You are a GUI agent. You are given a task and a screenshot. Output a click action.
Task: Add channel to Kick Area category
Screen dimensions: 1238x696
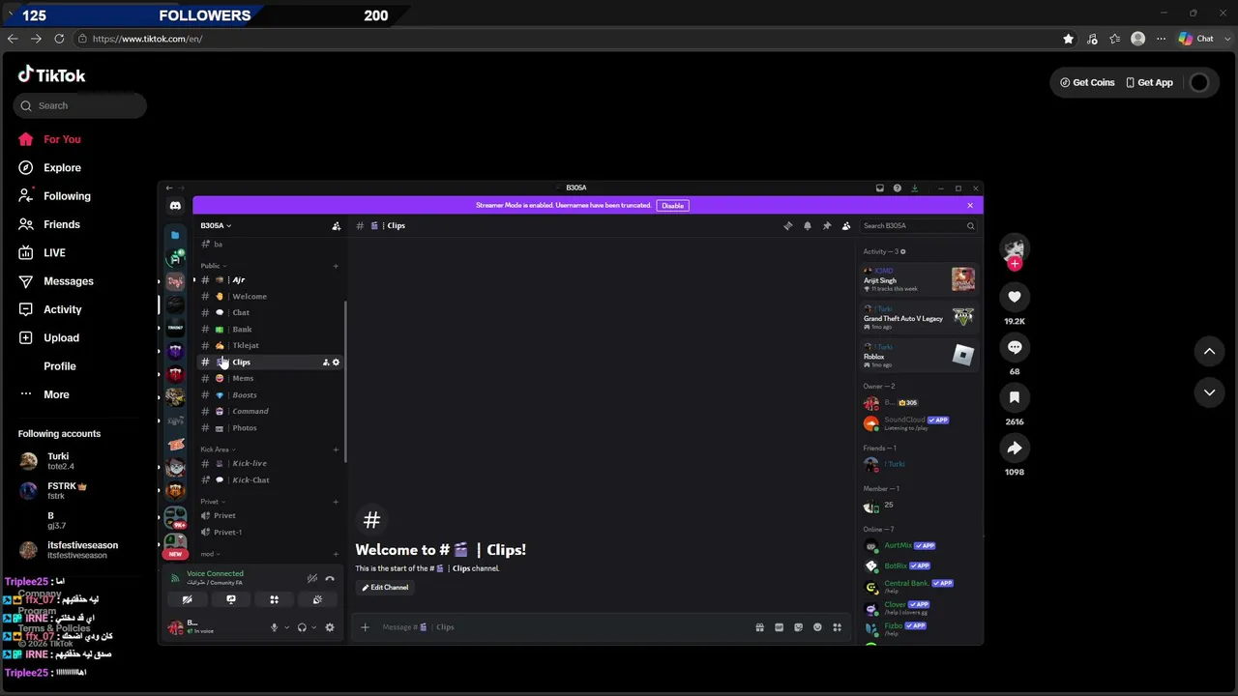coord(336,449)
